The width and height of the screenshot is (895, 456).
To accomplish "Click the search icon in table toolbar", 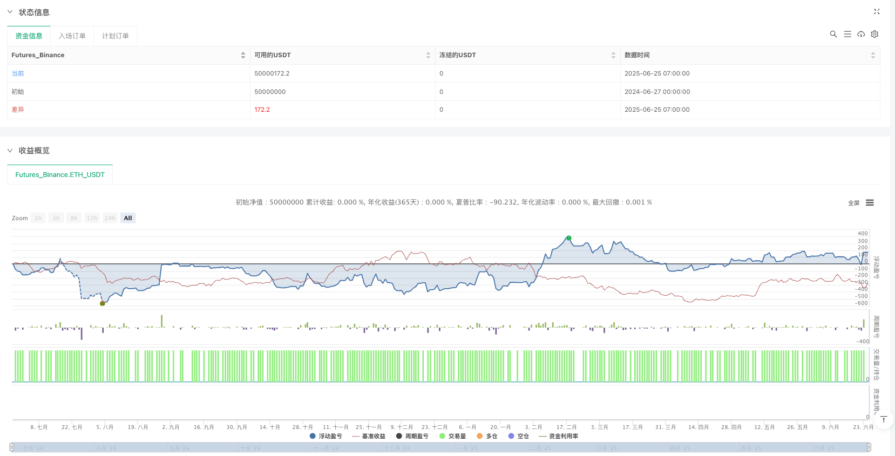I will click(833, 34).
